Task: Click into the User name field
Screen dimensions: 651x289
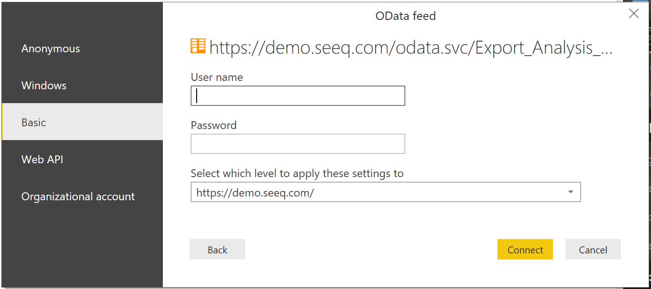Action: [x=298, y=96]
